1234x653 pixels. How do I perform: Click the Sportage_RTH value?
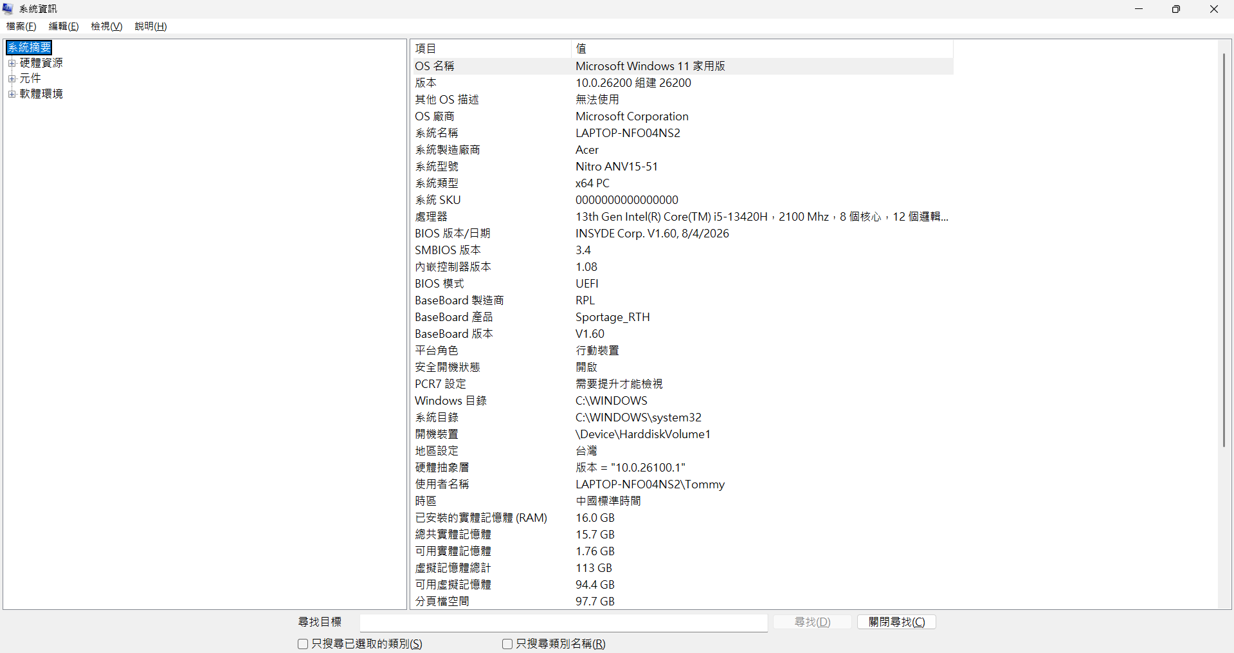tap(612, 317)
